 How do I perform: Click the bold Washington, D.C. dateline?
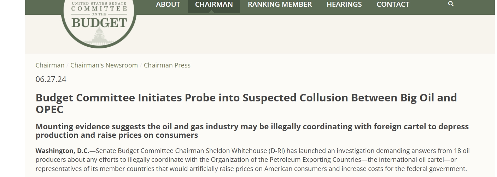click(62, 151)
